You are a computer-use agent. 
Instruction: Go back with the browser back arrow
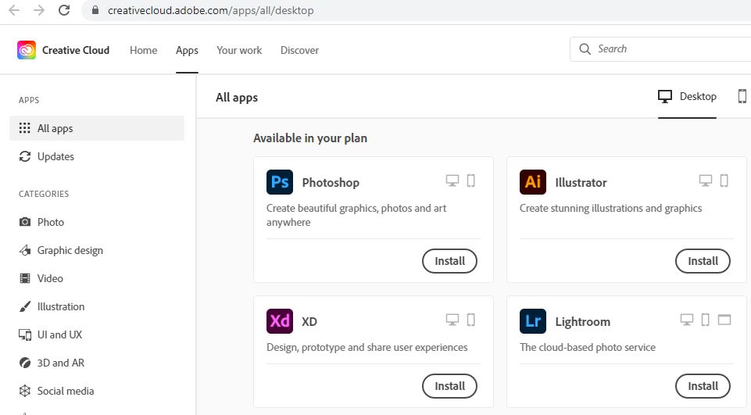[x=14, y=11]
